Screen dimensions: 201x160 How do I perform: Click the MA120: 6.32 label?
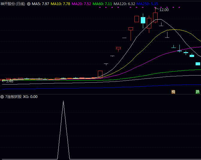pos(124,4)
